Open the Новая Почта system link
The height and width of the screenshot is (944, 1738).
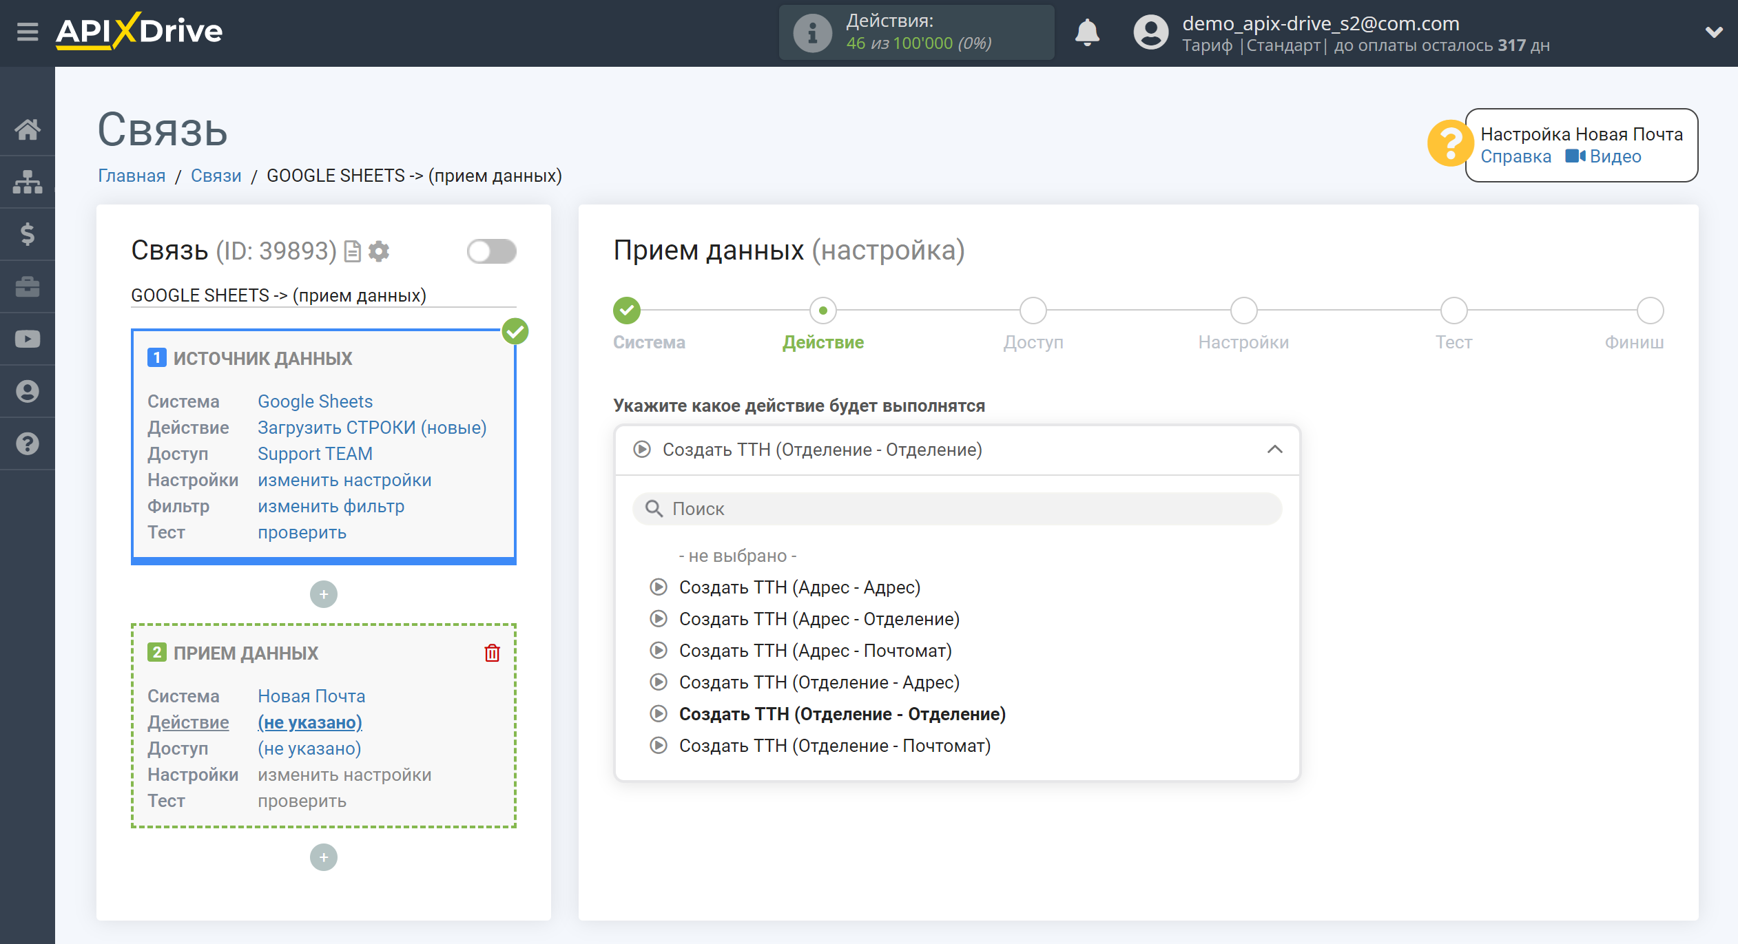pyautogui.click(x=311, y=696)
